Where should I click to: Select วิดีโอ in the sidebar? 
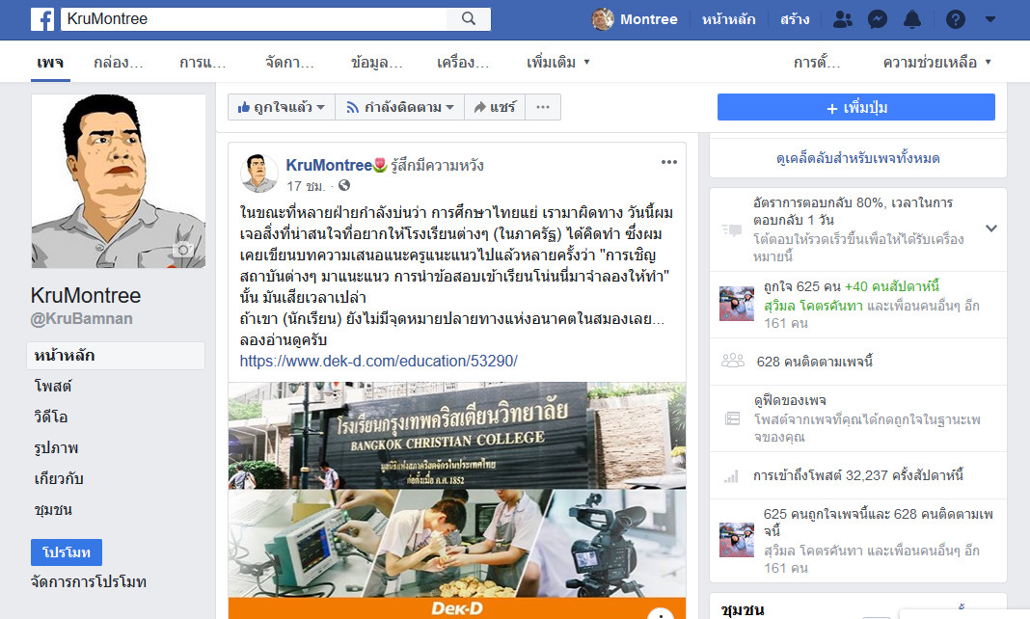(50, 417)
